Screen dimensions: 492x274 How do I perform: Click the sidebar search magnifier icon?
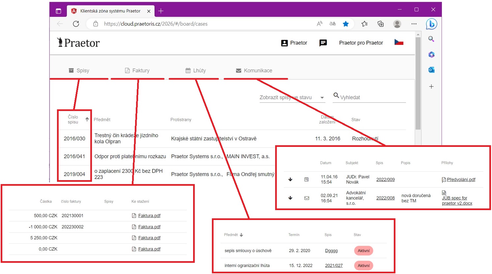pos(431,39)
